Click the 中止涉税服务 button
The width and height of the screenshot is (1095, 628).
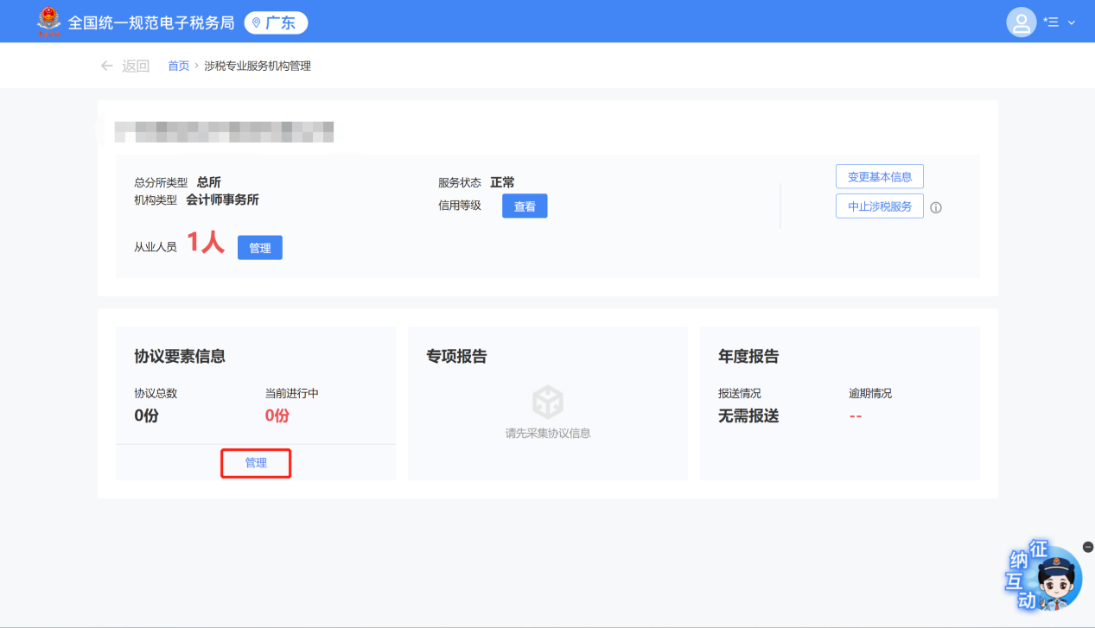(880, 206)
